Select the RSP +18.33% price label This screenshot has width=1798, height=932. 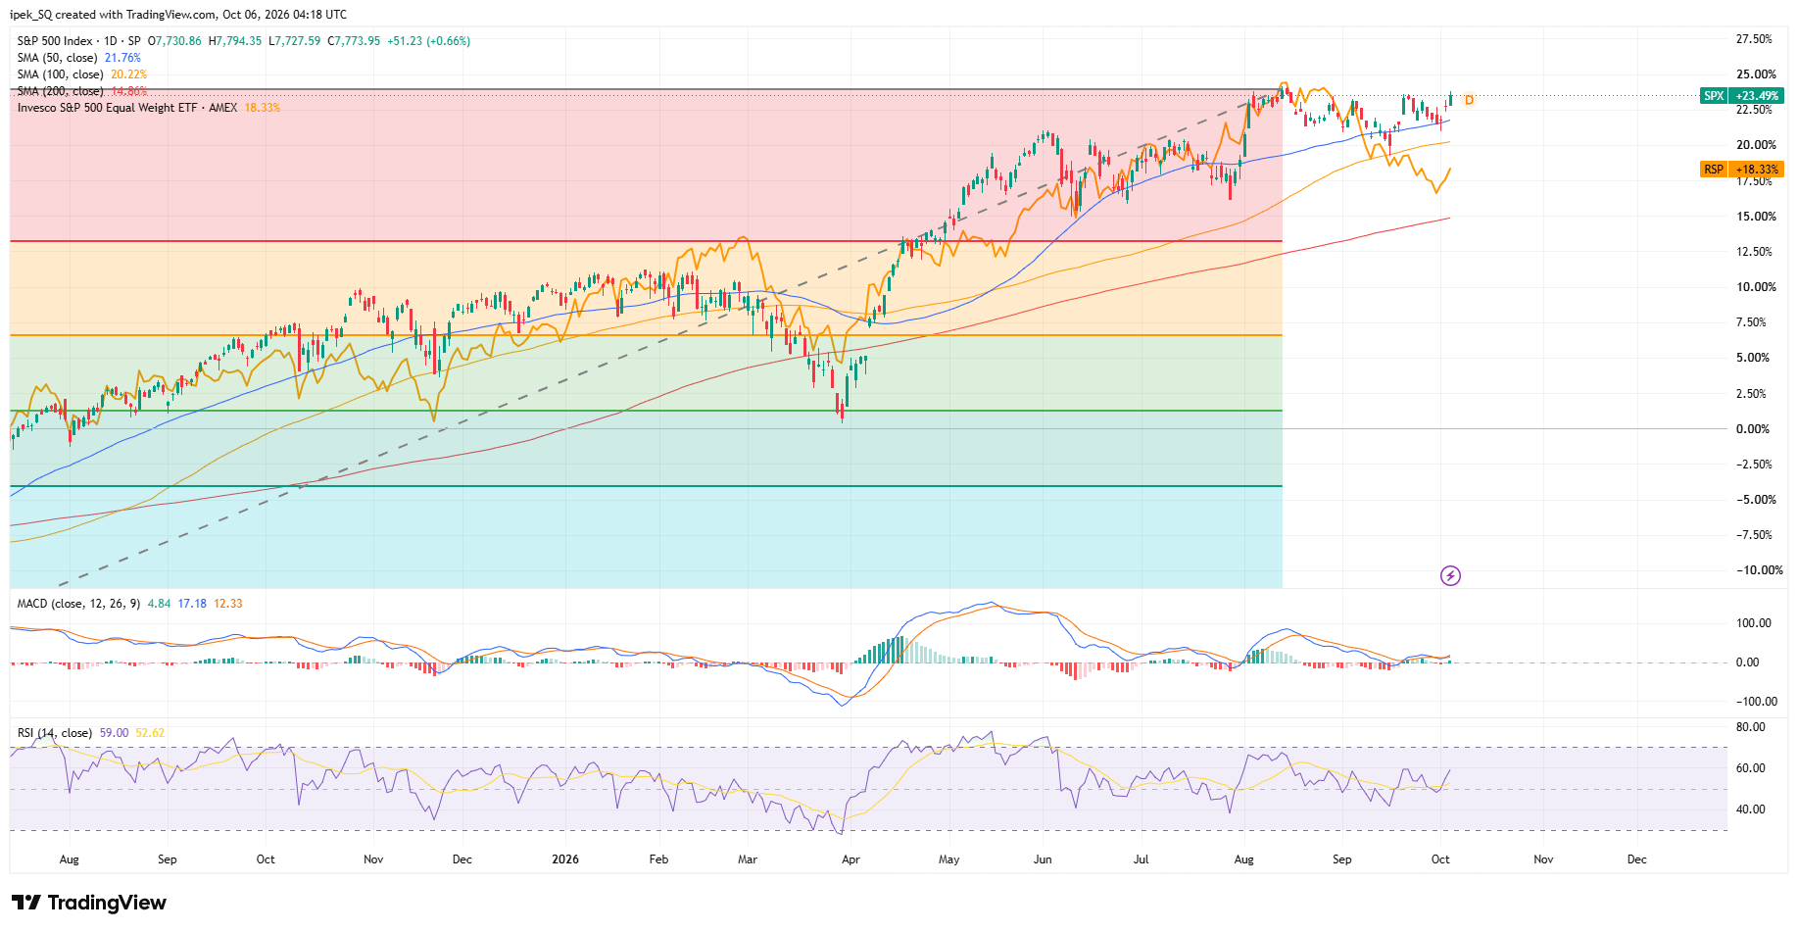point(1742,170)
